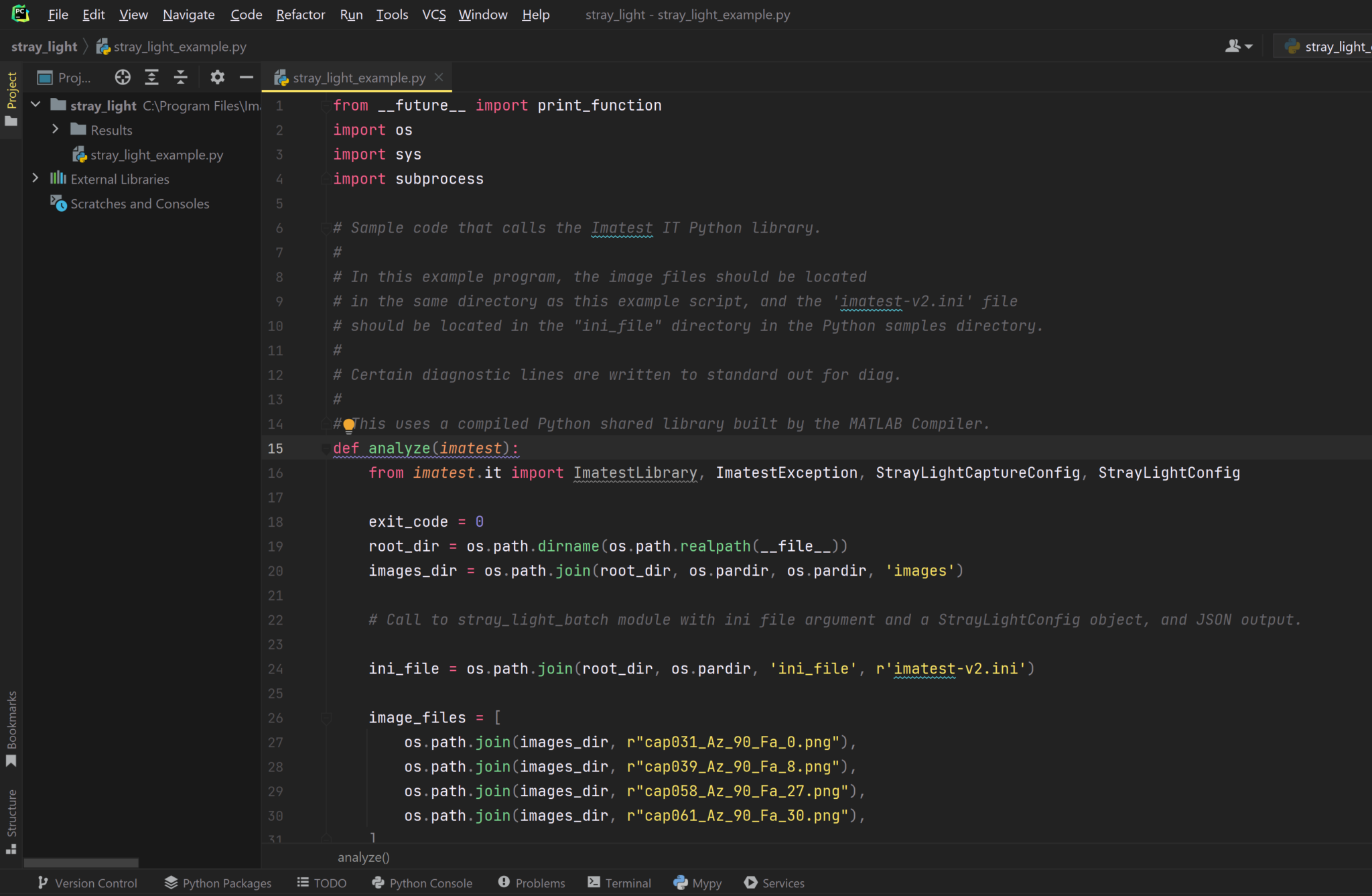Image resolution: width=1372 pixels, height=896 pixels.
Task: Close the stray_light_example.py editor tab
Action: tap(439, 78)
